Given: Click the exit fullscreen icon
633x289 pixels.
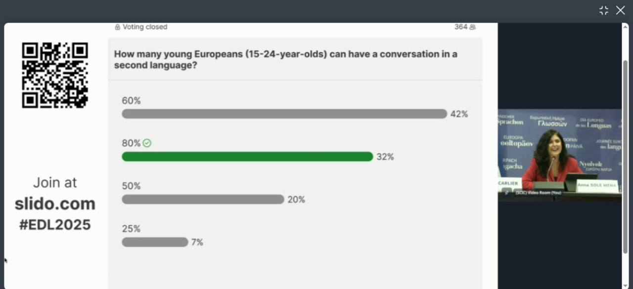Looking at the screenshot, I should click(604, 10).
